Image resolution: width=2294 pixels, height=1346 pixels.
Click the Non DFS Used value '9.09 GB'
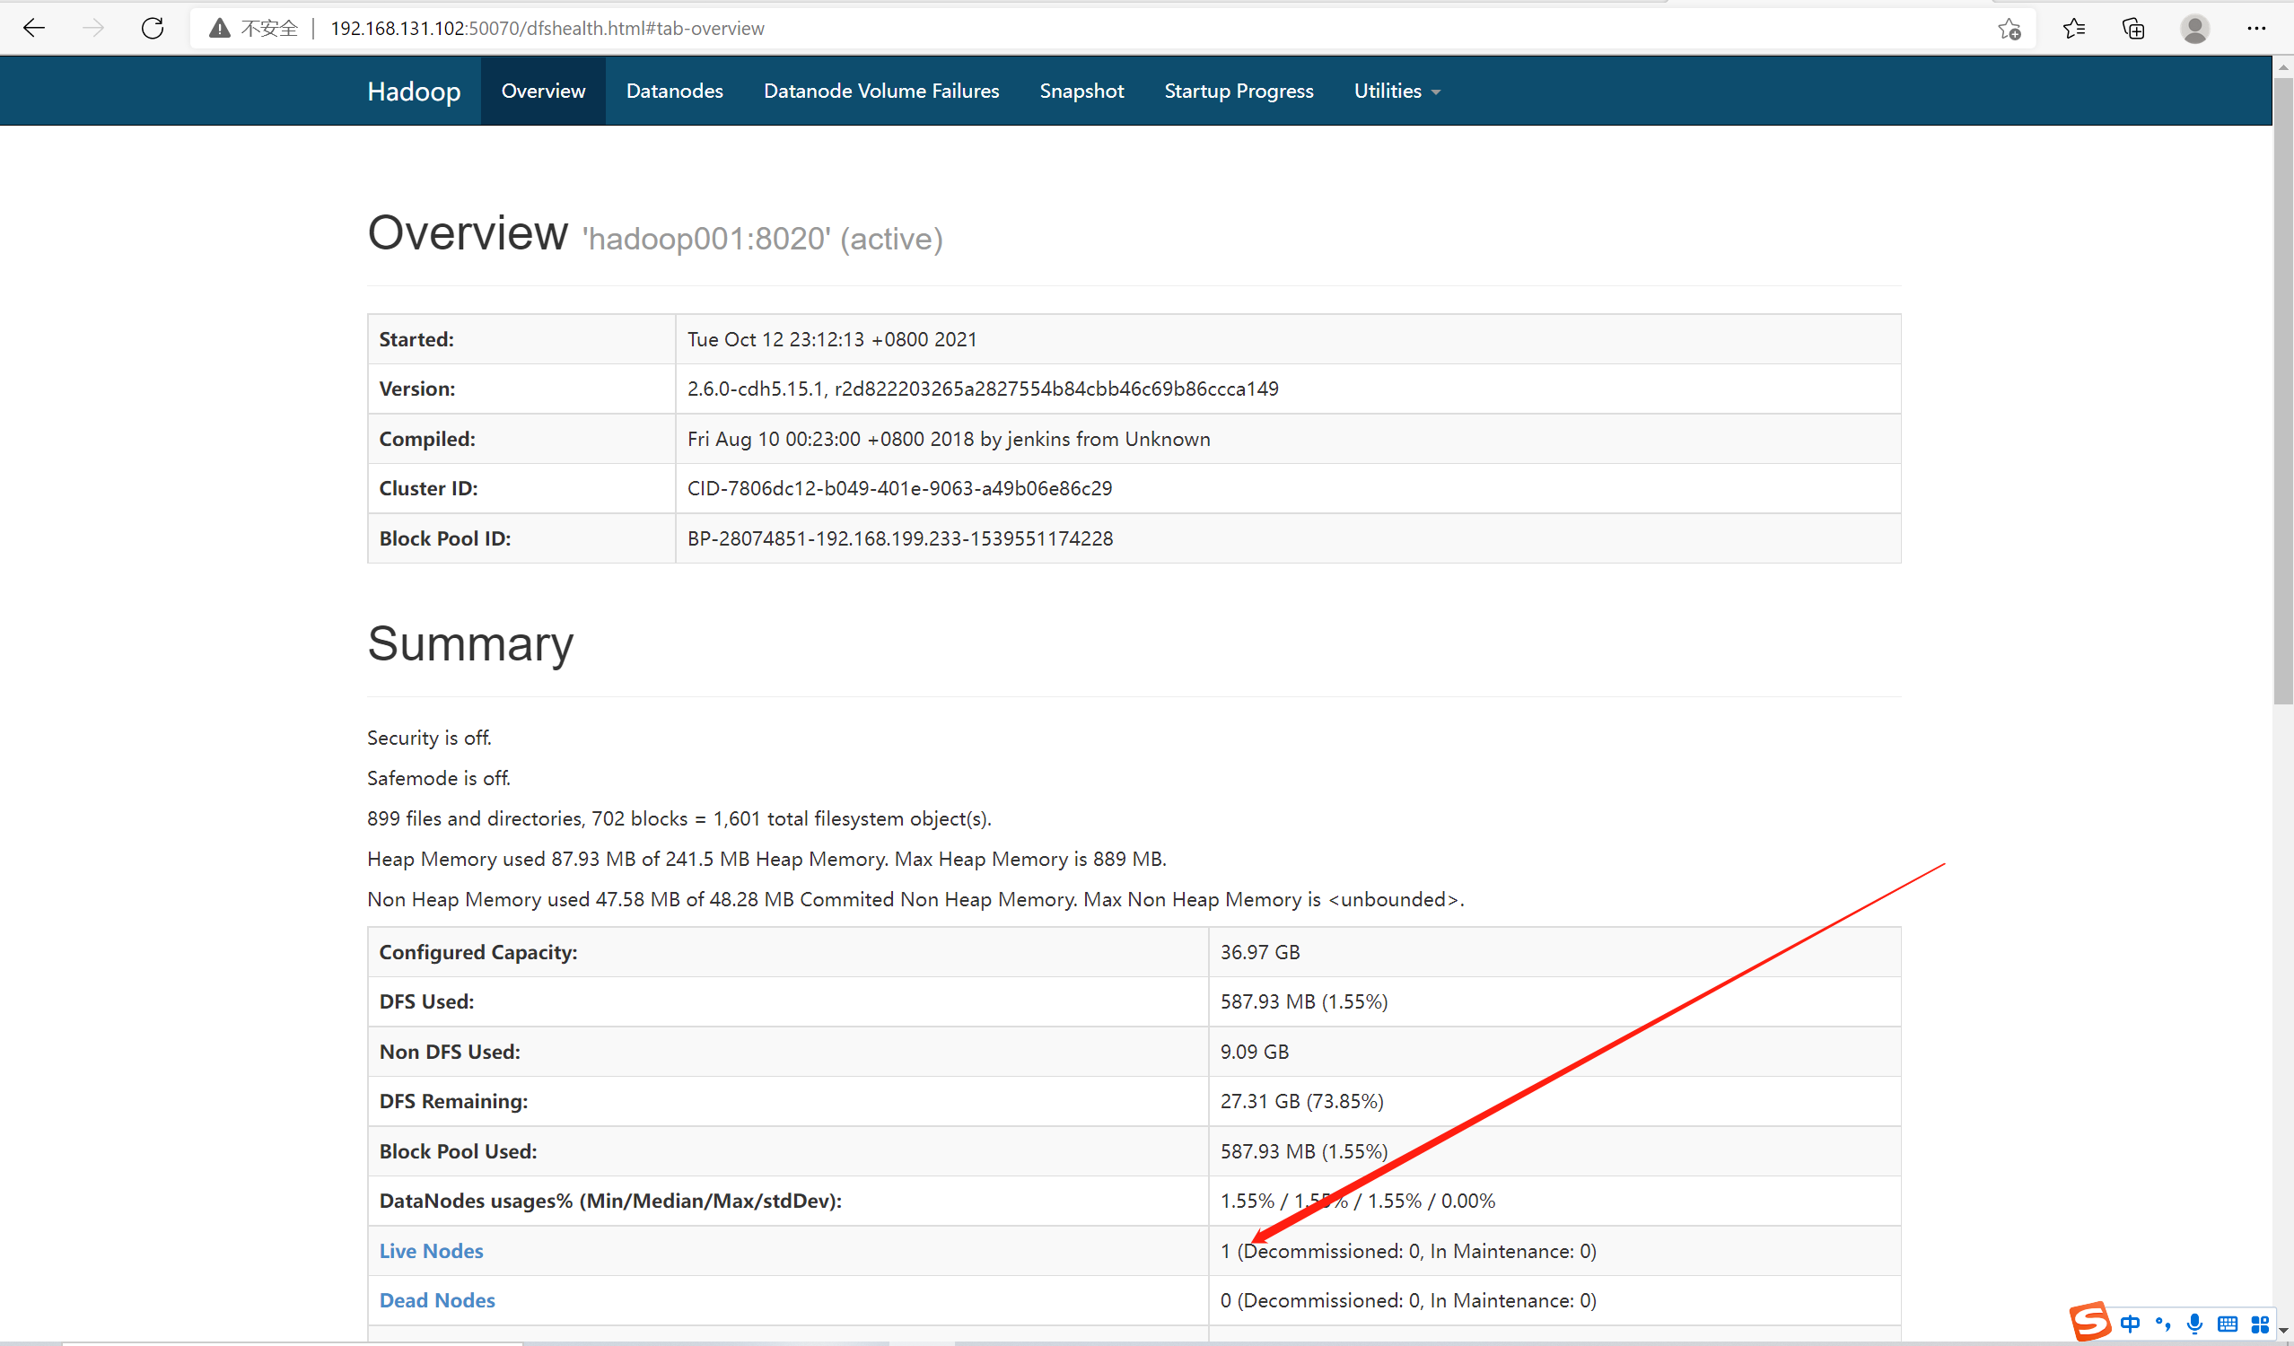coord(1255,1052)
